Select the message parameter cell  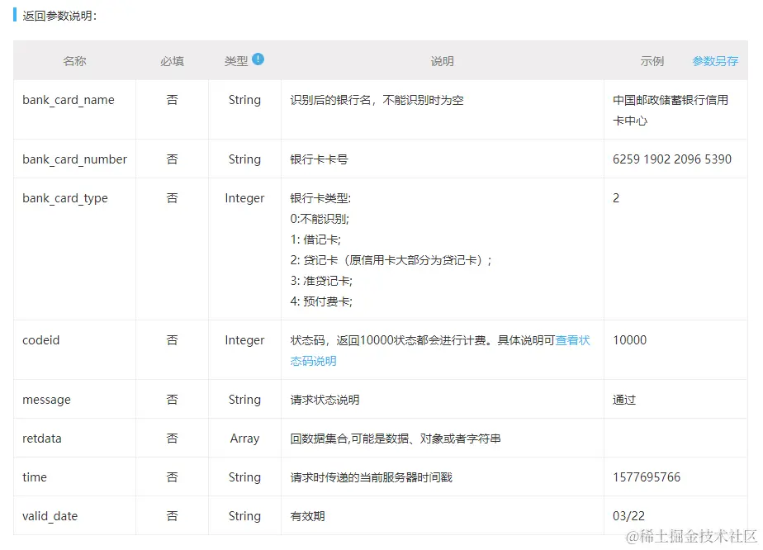point(46,399)
